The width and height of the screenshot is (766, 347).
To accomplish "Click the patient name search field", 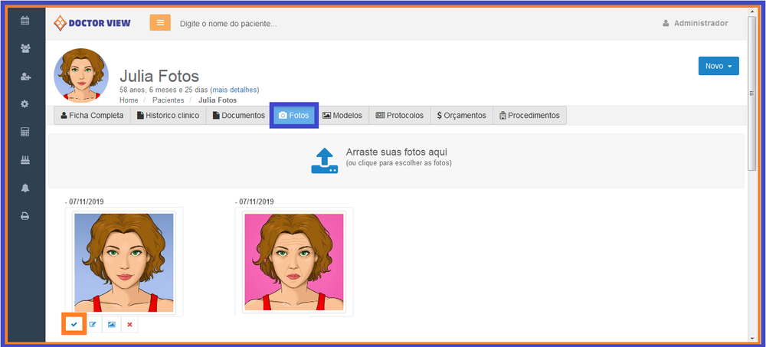I will pos(306,24).
